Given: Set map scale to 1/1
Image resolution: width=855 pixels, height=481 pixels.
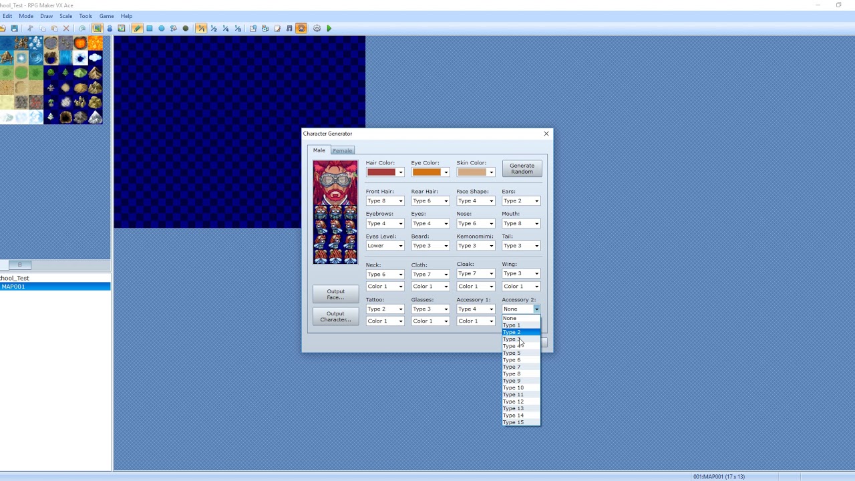Looking at the screenshot, I should 201,28.
